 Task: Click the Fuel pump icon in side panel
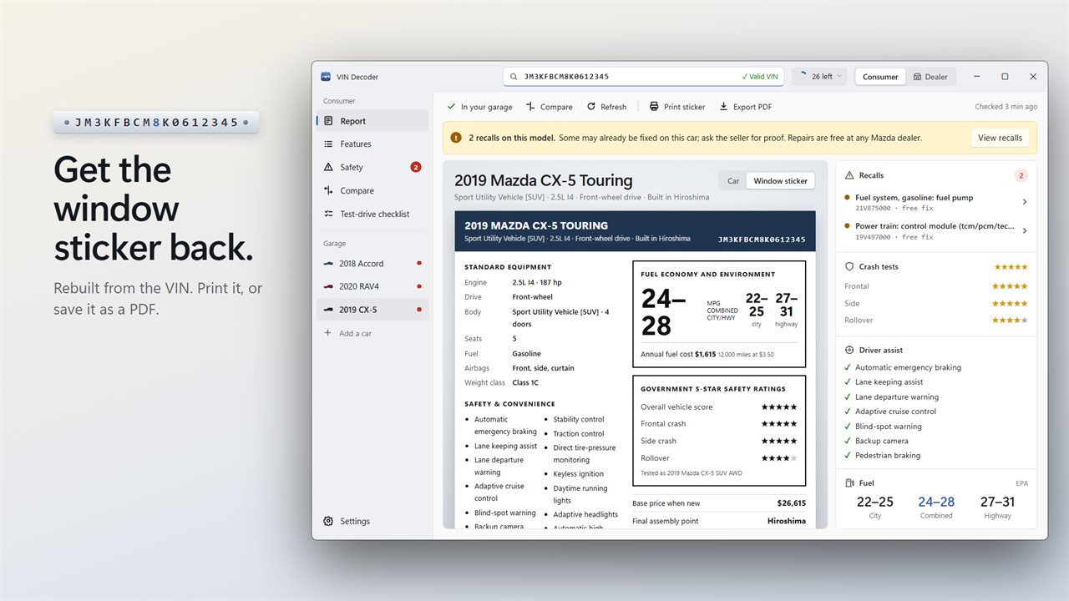[x=850, y=482]
